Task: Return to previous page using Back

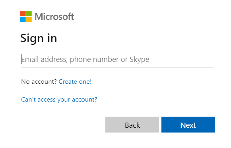Action: coord(132,125)
